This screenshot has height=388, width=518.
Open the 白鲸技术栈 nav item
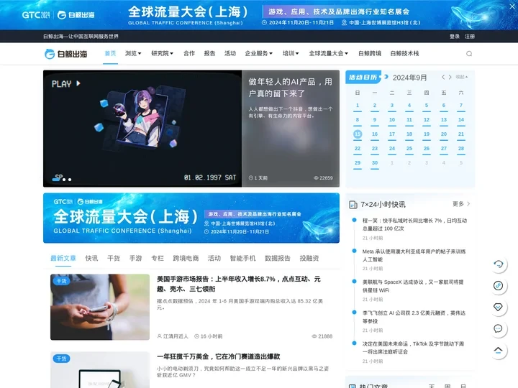click(404, 53)
